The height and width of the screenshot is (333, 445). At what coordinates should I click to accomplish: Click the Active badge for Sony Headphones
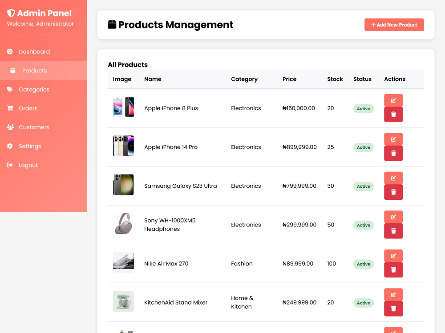pos(363,225)
